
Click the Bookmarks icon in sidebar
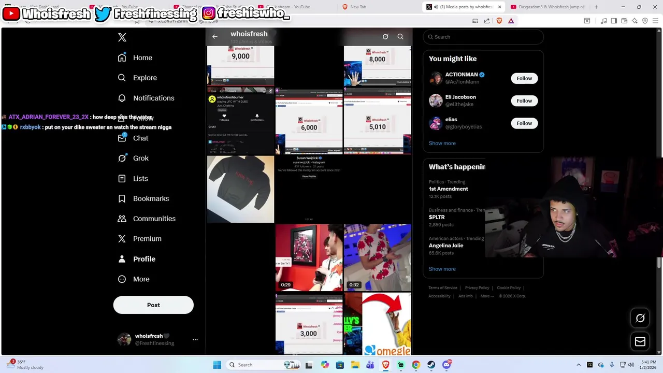click(x=122, y=198)
